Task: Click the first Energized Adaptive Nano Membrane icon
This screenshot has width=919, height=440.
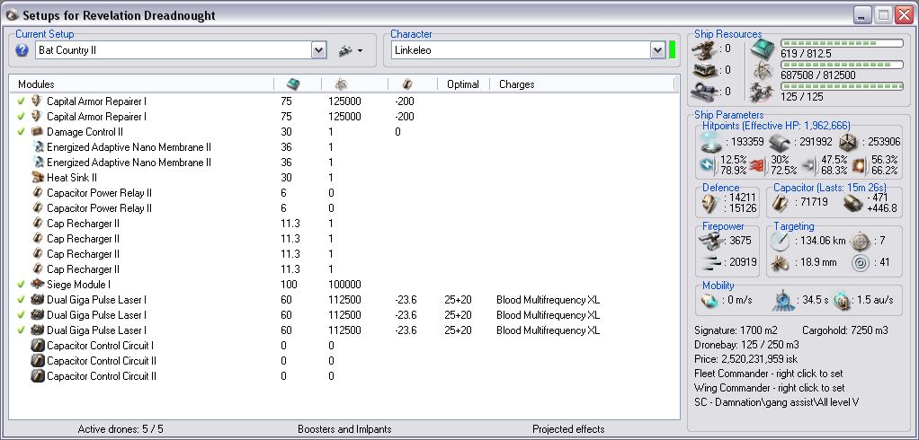Action: tap(38, 147)
